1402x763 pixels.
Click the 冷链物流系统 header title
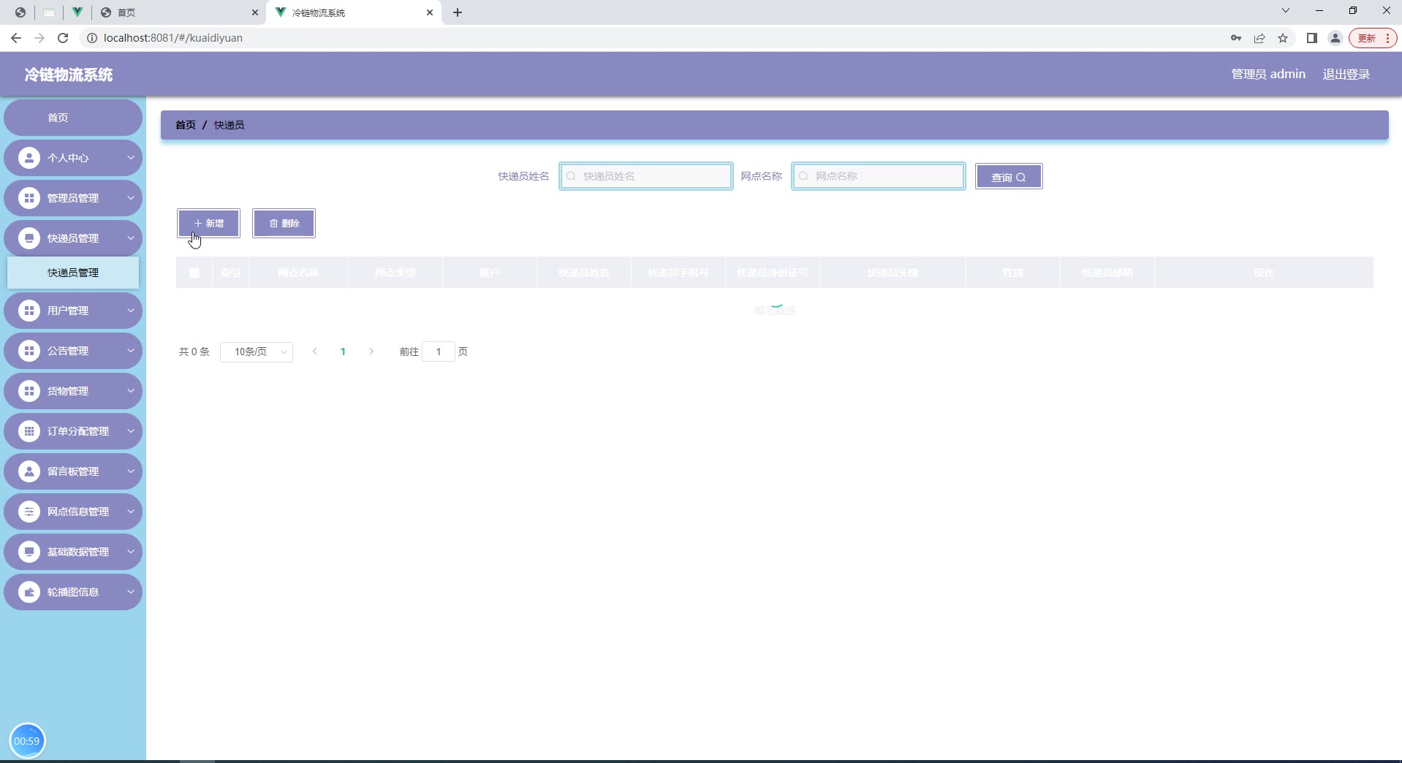point(69,75)
